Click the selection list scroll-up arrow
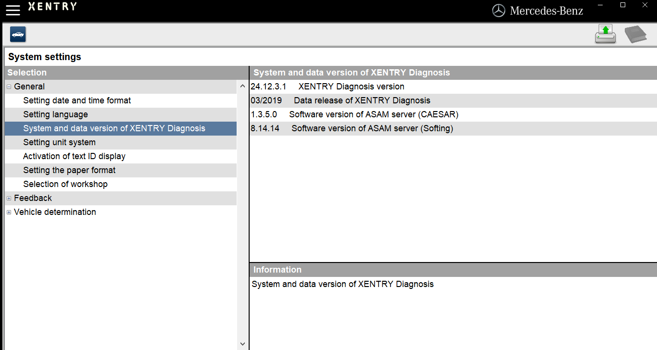657x350 pixels. point(242,87)
